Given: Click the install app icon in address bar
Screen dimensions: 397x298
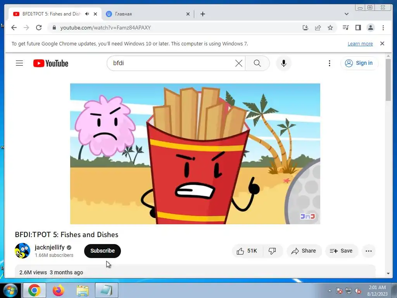Looking at the screenshot, I should [x=306, y=28].
